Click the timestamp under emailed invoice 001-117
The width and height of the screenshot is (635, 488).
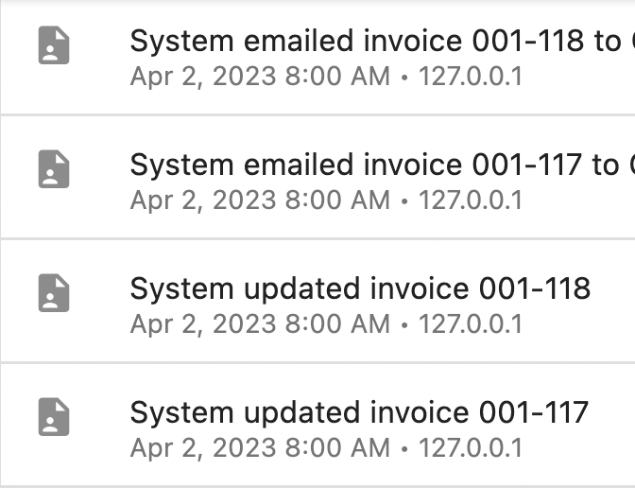(260, 200)
